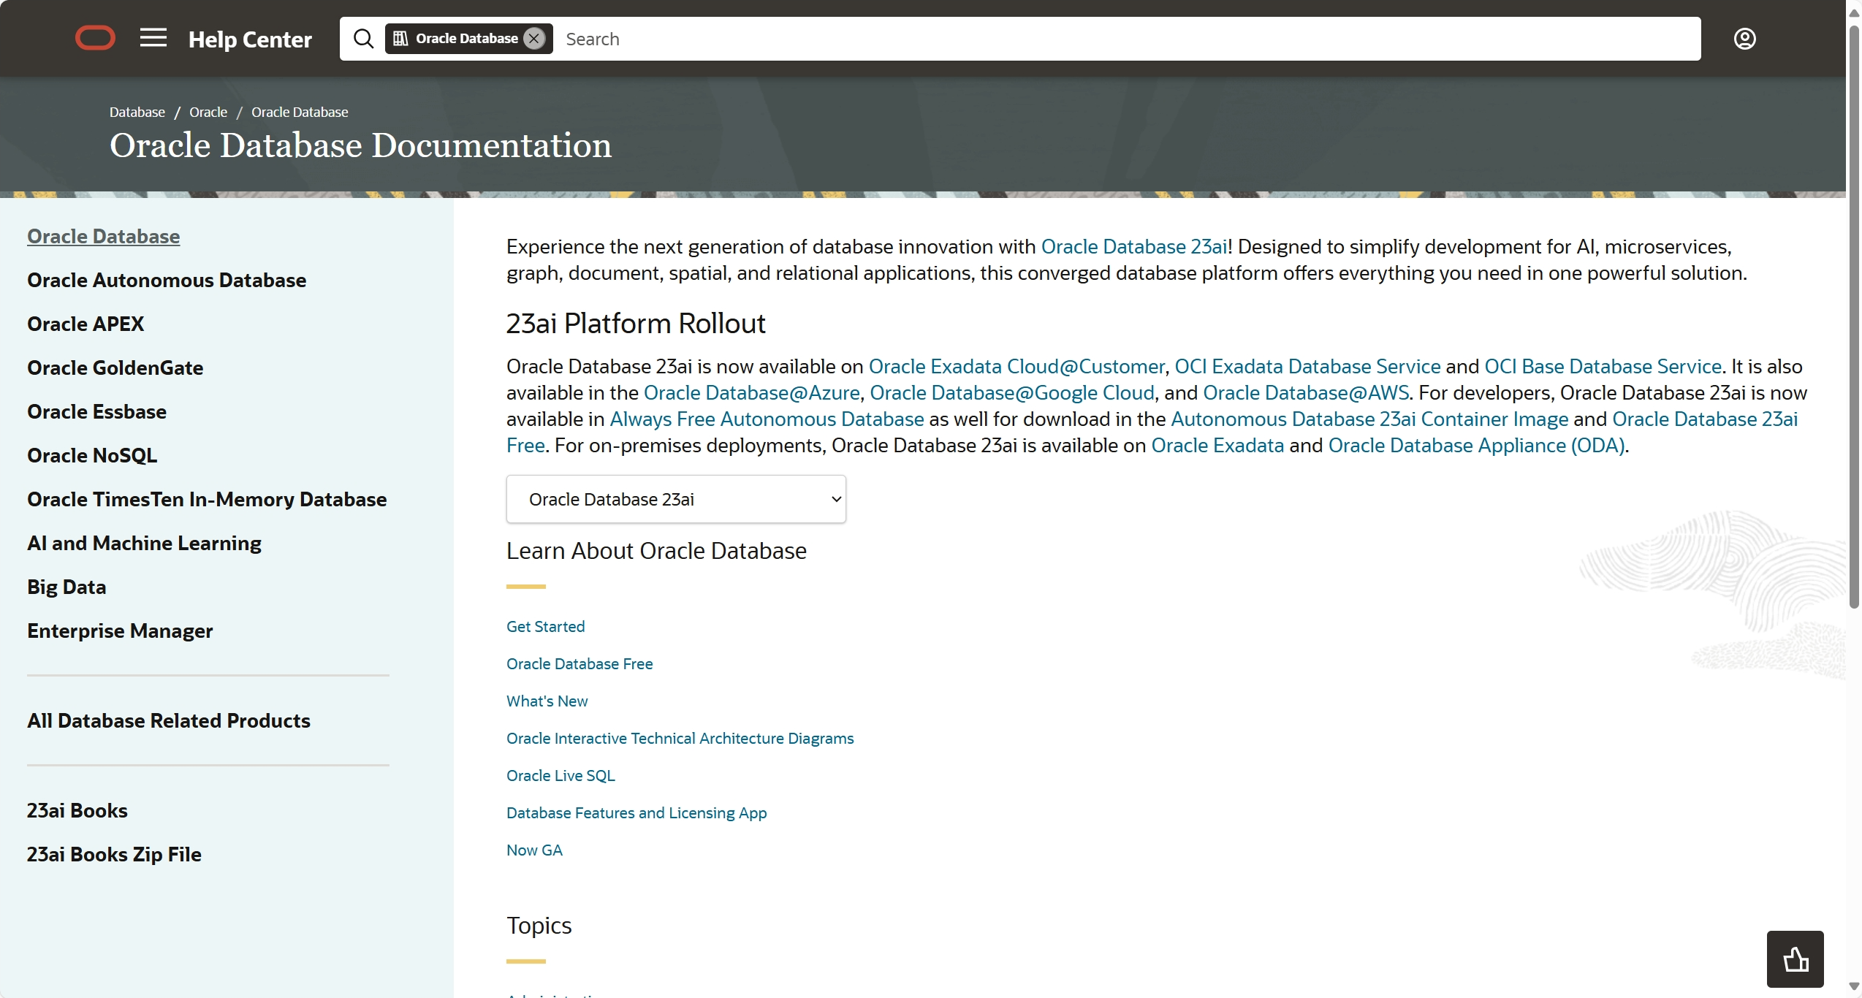This screenshot has height=998, width=1862.
Task: Click the Oracle red logo icon
Action: tap(95, 38)
